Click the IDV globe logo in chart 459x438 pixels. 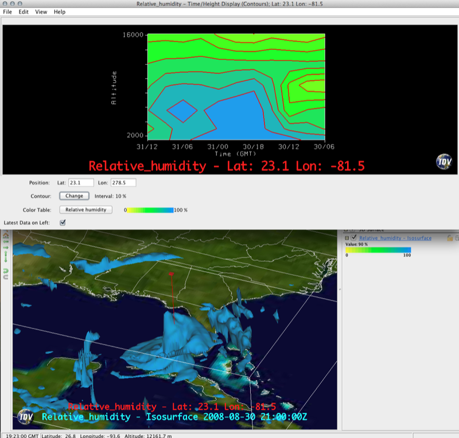(x=445, y=162)
